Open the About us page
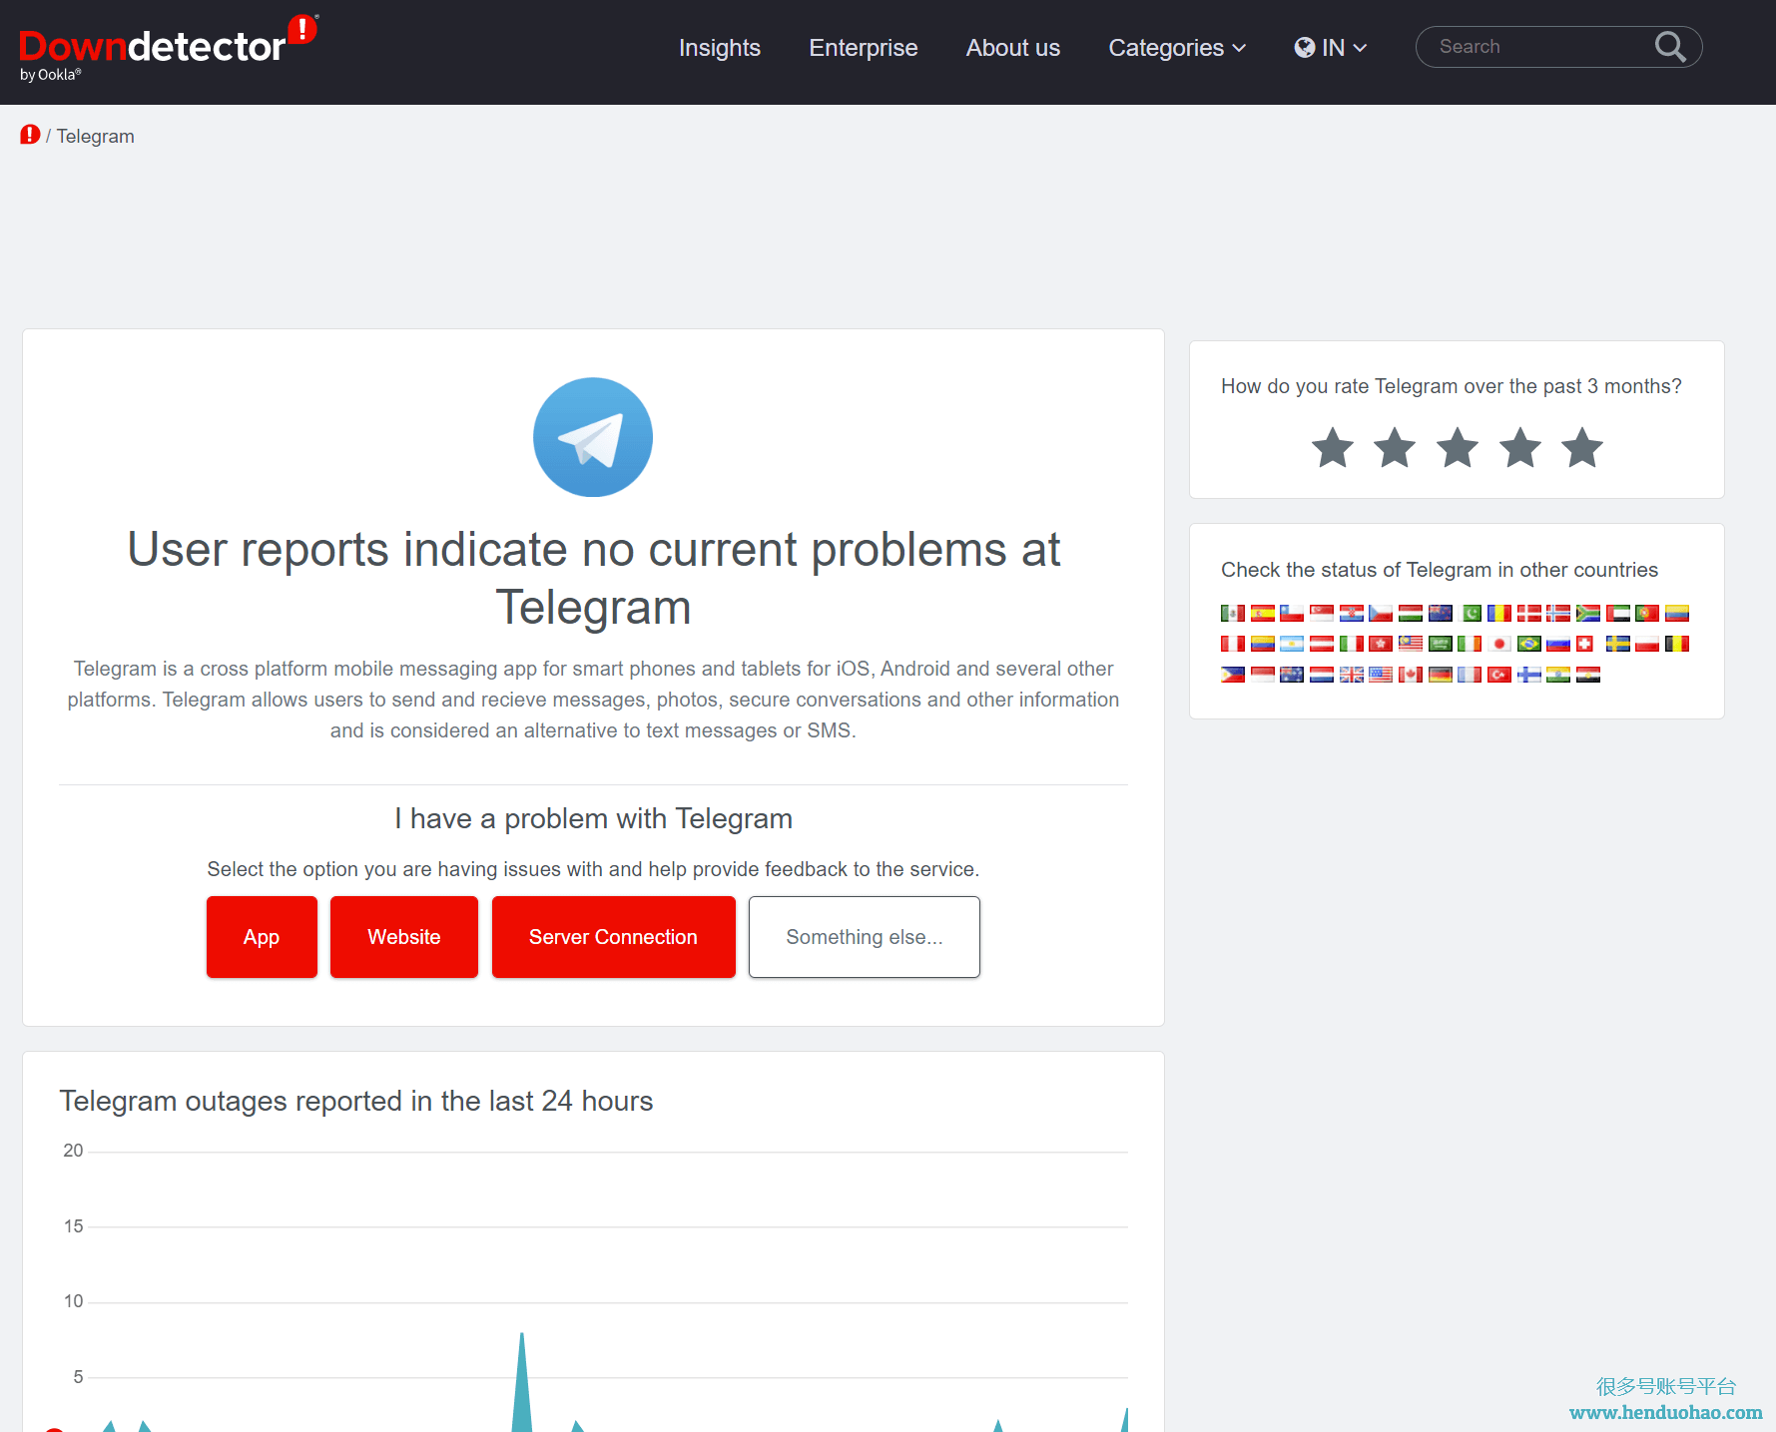The image size is (1776, 1432). (x=1012, y=48)
